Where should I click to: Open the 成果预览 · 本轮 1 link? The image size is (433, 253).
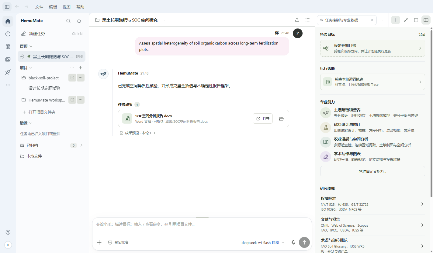(x=137, y=133)
